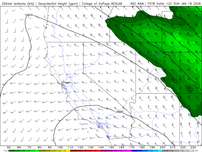Pick the bright yellow swatch just before 110
The height and width of the screenshot is (152, 202).
click(68, 151)
